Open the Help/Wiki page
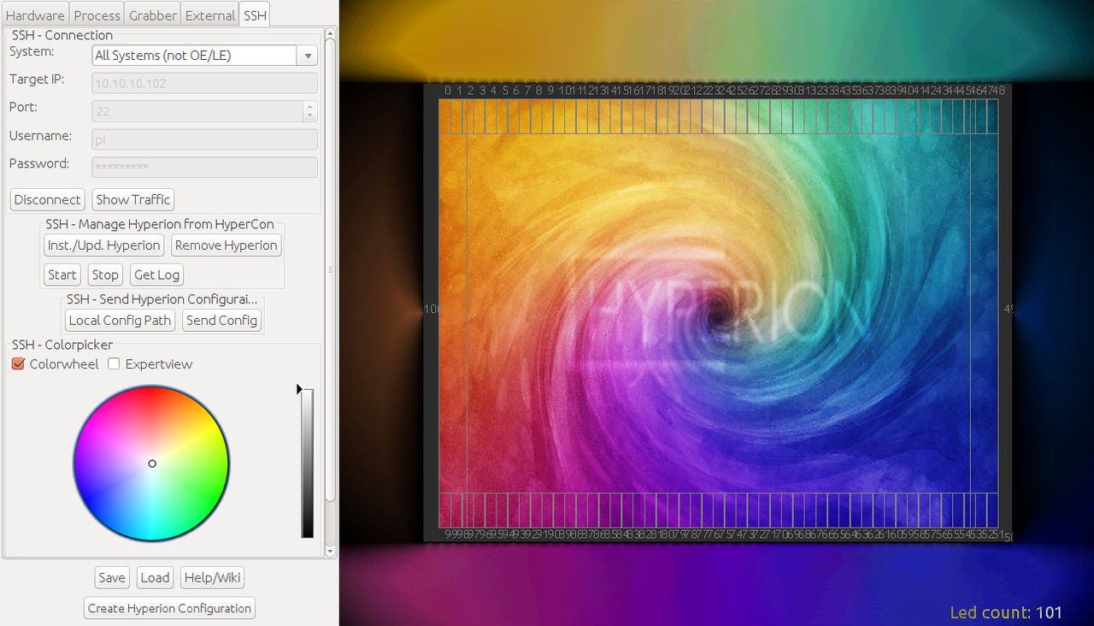 pyautogui.click(x=212, y=577)
